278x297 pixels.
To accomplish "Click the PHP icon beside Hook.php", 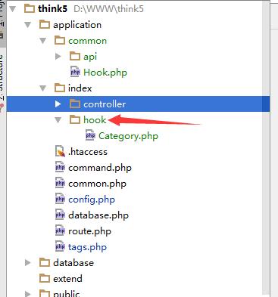I will click(x=75, y=72).
